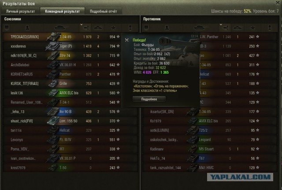Click the Grille vehicle icon
The height and width of the screenshot is (190, 282).
53,83
